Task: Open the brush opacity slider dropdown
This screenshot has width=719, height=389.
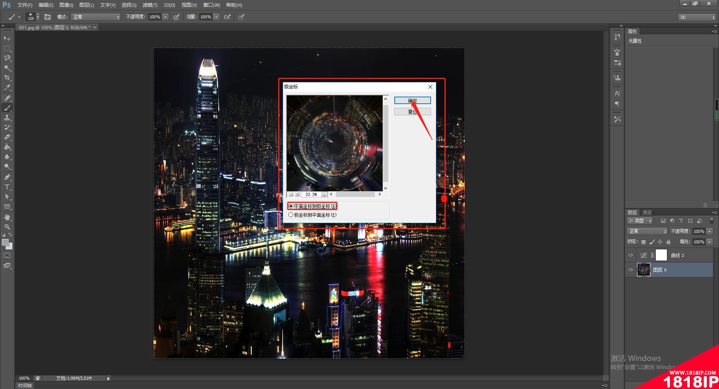Action: (165, 17)
